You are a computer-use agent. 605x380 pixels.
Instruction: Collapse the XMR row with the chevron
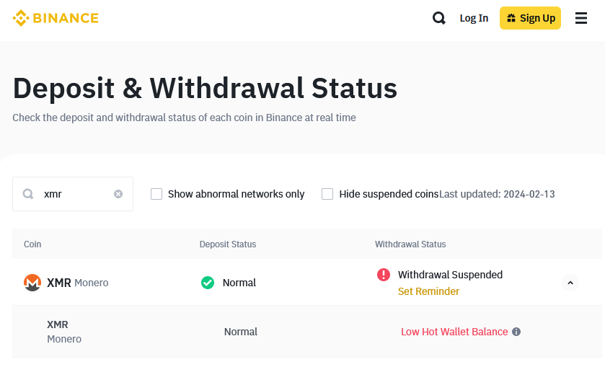[x=570, y=283]
